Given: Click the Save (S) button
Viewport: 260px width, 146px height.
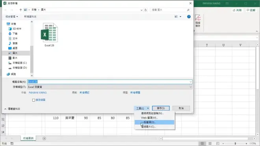Looking at the screenshot, I should pos(161,108).
